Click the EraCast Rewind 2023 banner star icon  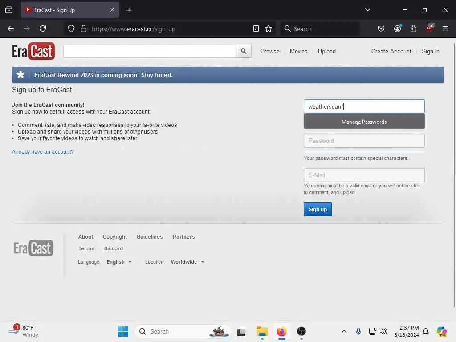click(20, 75)
